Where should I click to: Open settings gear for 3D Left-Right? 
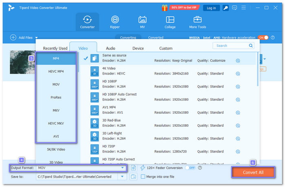(x=238, y=139)
